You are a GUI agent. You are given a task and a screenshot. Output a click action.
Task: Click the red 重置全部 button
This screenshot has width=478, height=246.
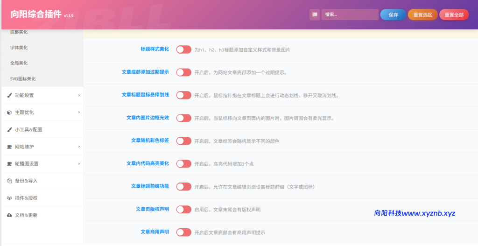(454, 14)
